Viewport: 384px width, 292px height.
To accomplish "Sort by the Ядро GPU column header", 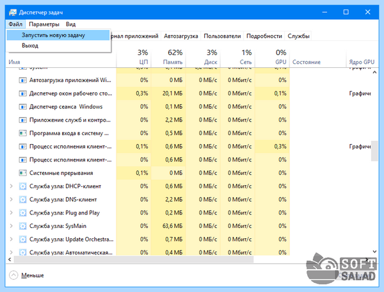I will (x=362, y=57).
